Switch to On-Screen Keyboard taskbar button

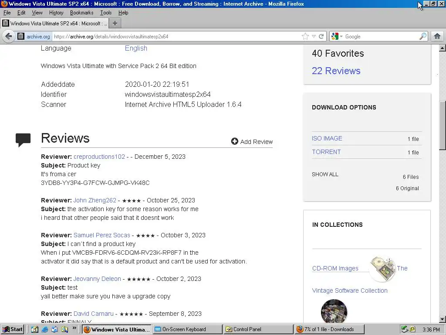[x=187, y=329]
